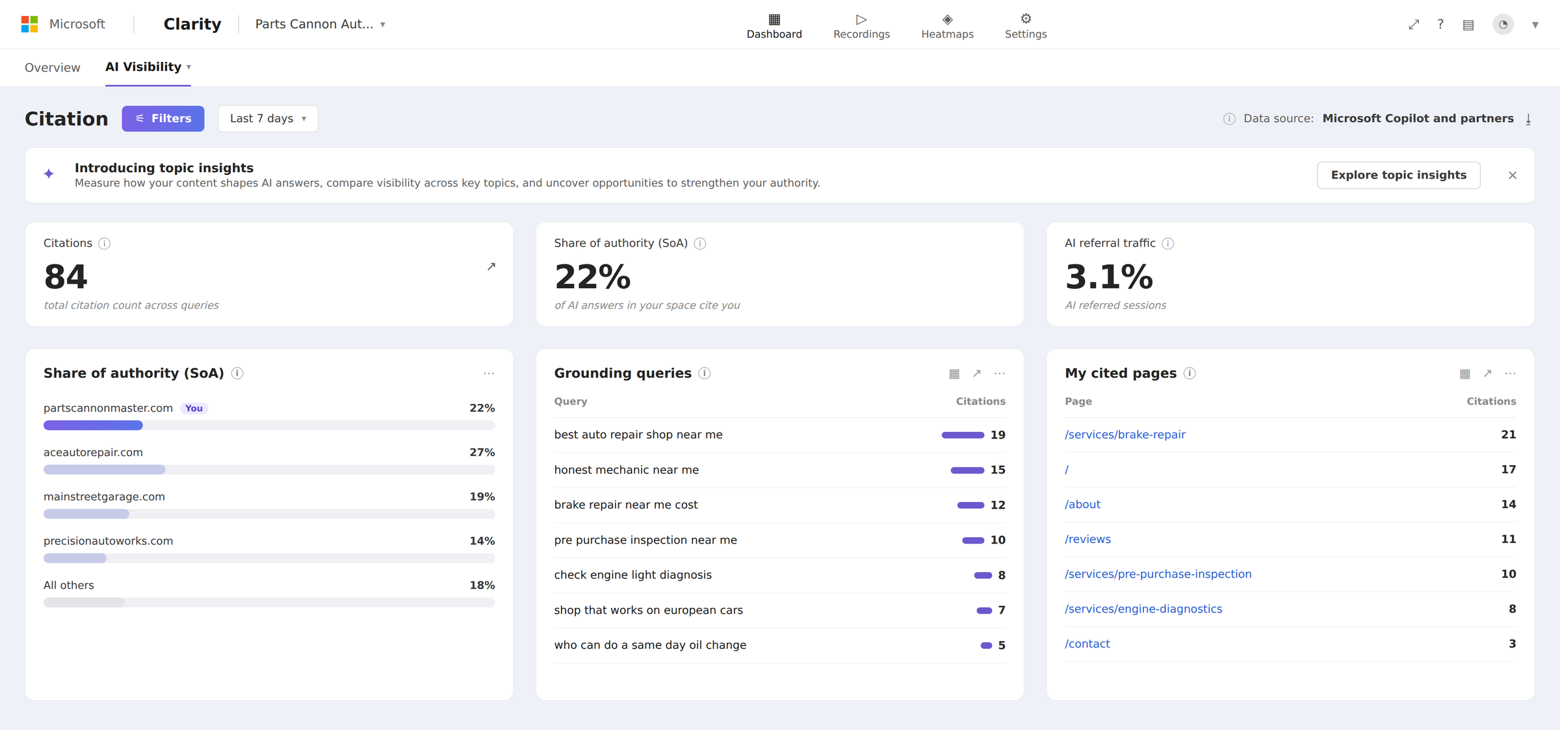This screenshot has height=730, width=1560.
Task: Open the Heatmaps section
Action: point(947,26)
